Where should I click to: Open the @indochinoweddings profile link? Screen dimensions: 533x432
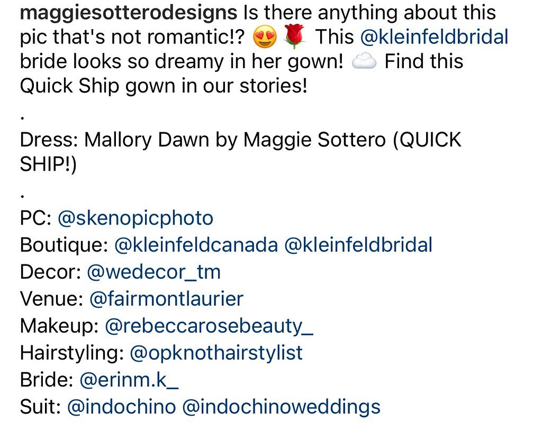281,407
